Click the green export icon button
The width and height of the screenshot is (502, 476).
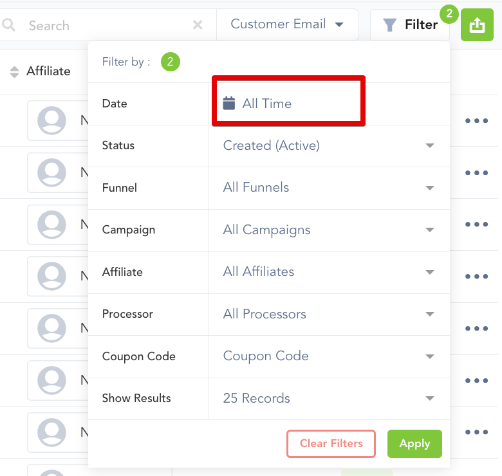tap(477, 25)
